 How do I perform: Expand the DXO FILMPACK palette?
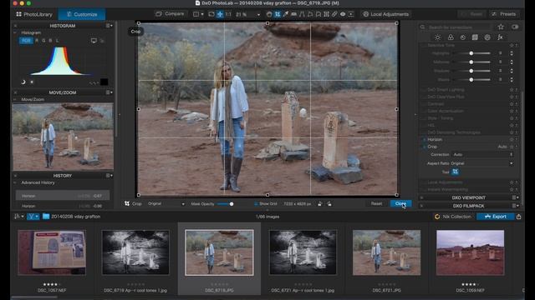pos(468,206)
